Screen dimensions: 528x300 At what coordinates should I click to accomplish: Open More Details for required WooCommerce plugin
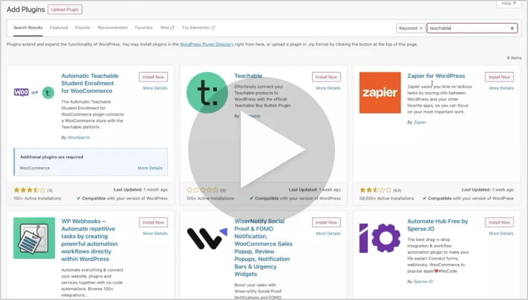pyautogui.click(x=150, y=168)
